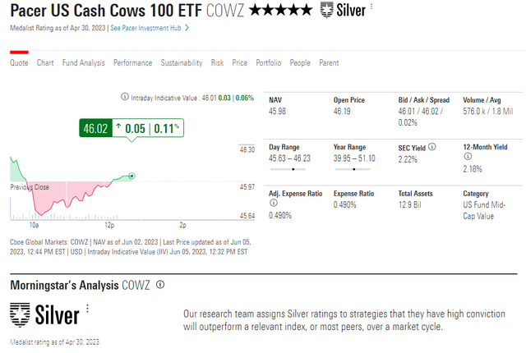The image size is (526, 353).
Task: Click the Intraday Indicative Value info icon
Action: point(124,97)
